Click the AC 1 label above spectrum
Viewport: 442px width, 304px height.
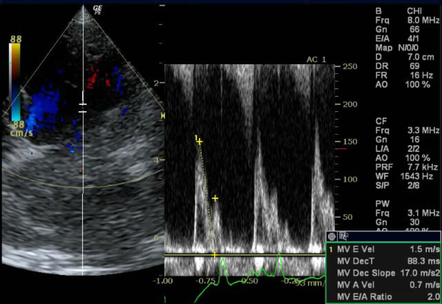[x=316, y=59]
